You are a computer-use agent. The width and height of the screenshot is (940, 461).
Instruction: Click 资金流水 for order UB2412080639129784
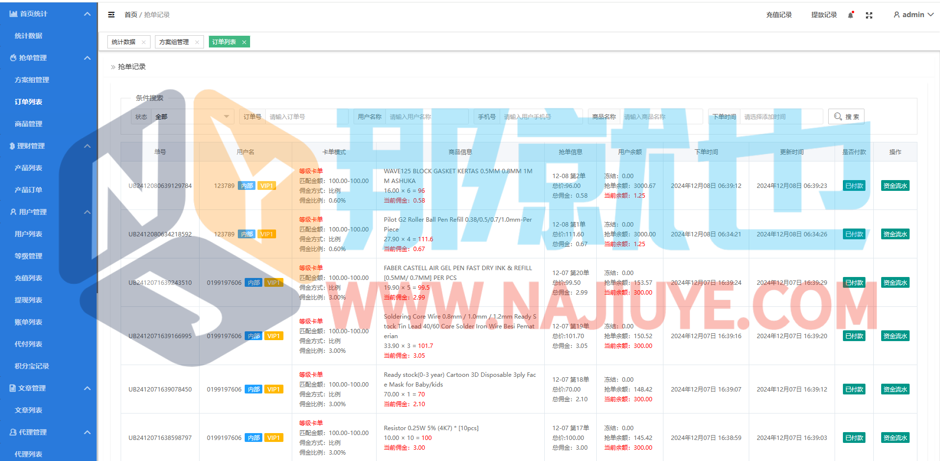click(x=895, y=186)
